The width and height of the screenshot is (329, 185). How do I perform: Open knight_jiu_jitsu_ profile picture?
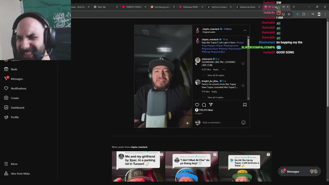[x=198, y=82]
